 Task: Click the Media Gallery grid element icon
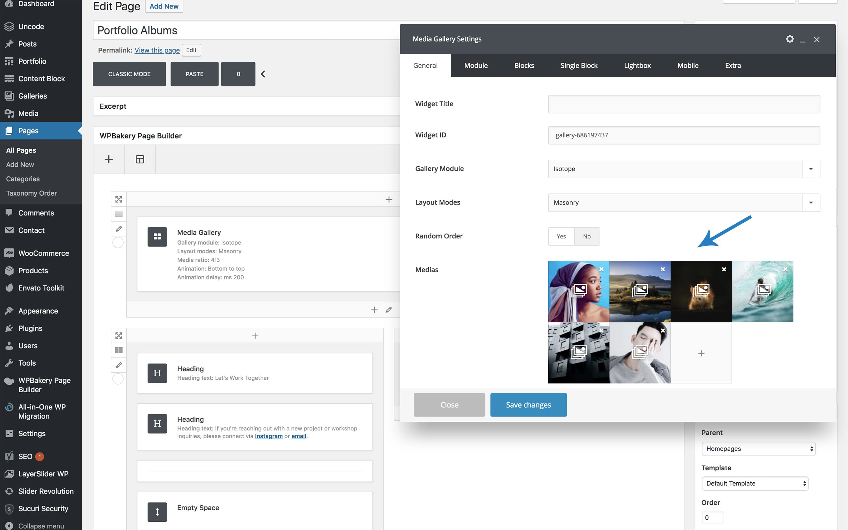157,237
